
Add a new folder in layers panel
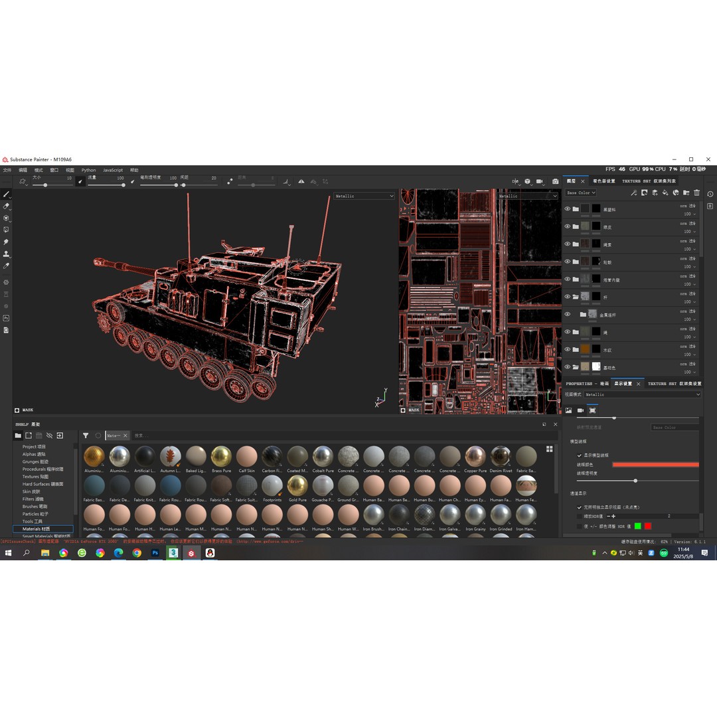pos(686,193)
